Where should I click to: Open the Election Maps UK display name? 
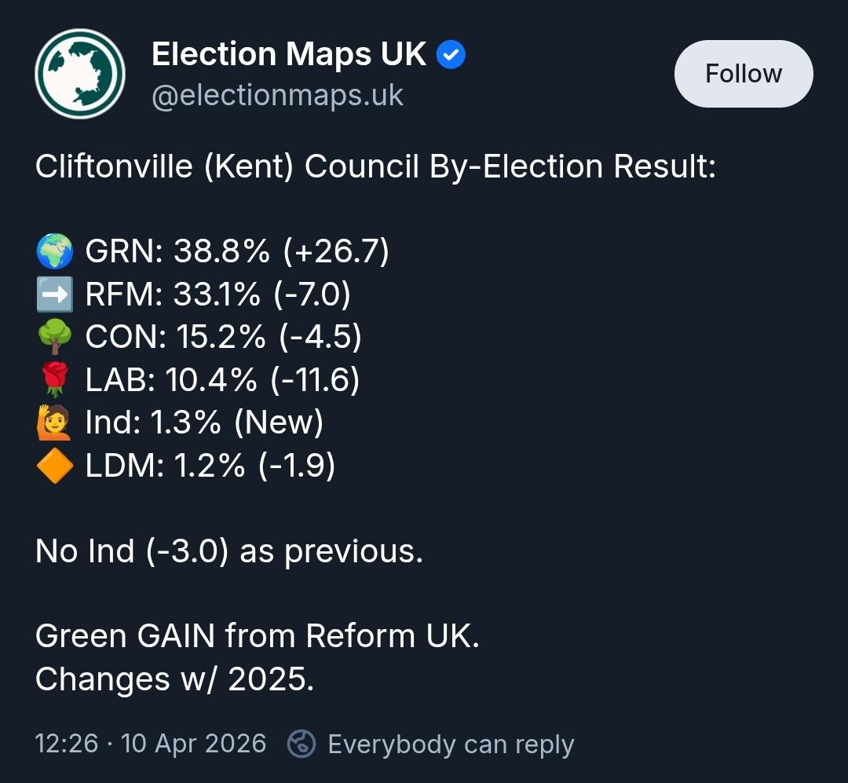[x=289, y=54]
